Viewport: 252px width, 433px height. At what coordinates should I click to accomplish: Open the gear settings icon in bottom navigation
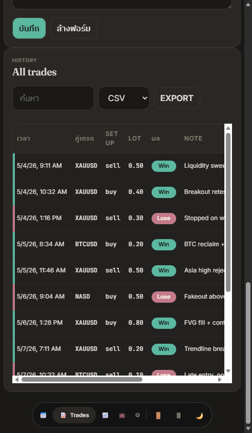(x=138, y=415)
